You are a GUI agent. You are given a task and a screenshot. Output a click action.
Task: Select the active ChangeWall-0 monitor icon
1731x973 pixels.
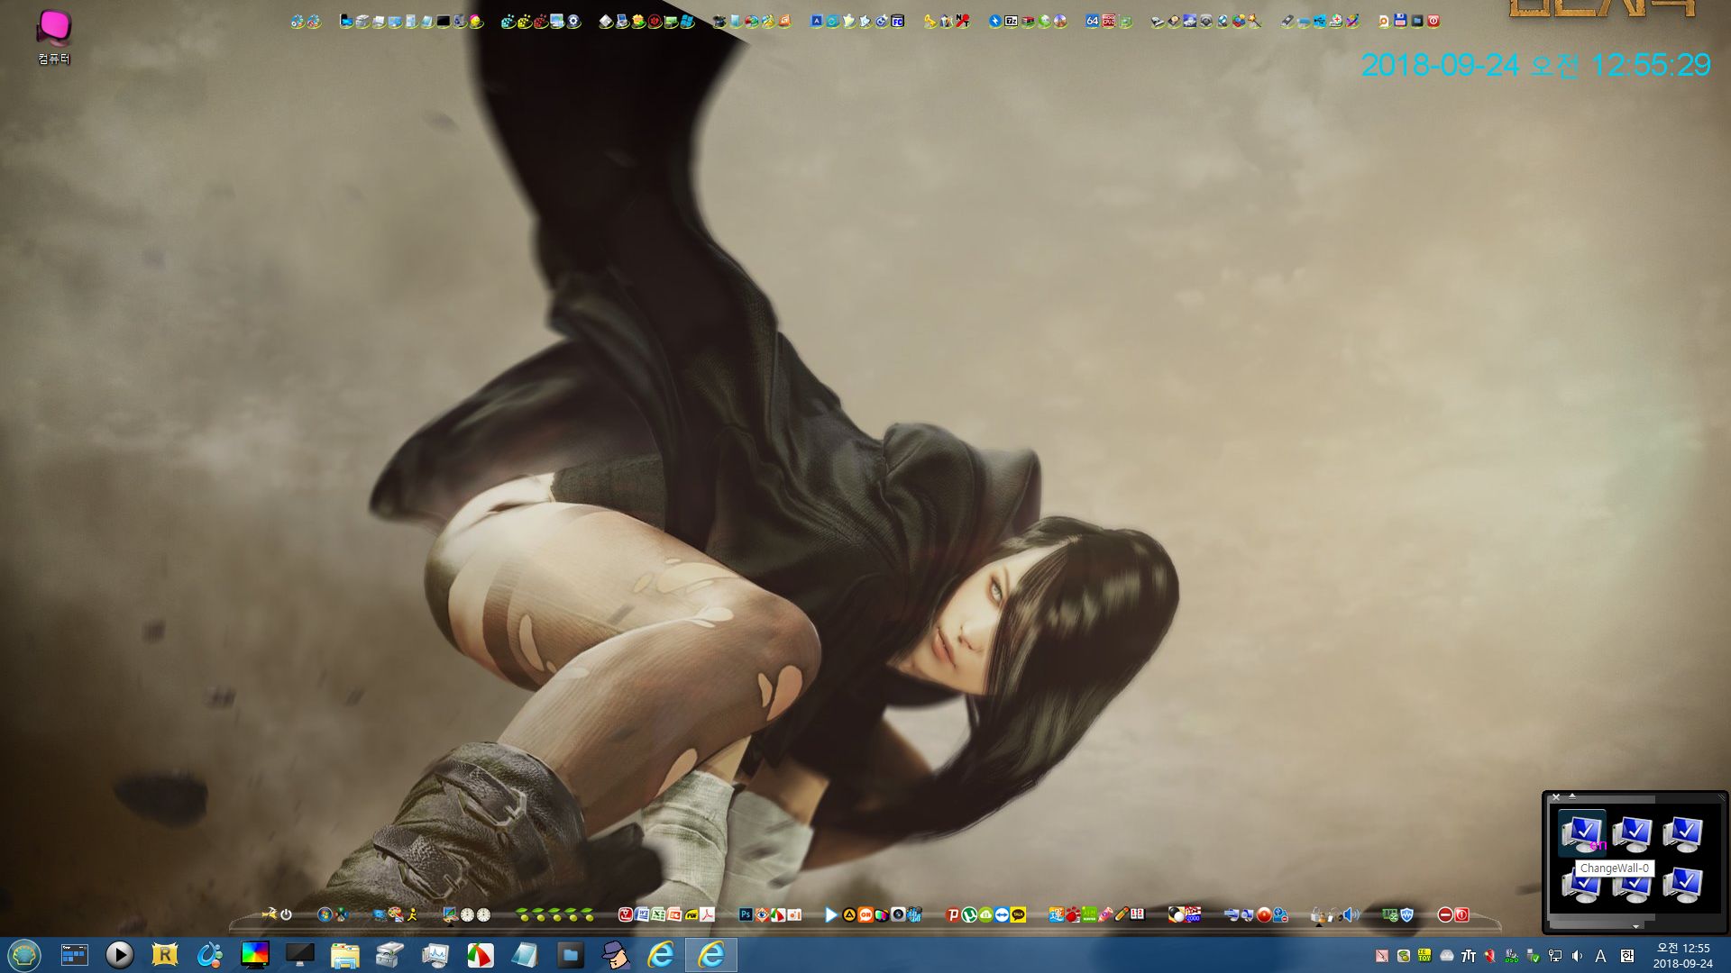click(x=1582, y=834)
